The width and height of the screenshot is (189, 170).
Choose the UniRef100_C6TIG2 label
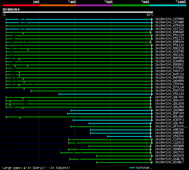170,29
